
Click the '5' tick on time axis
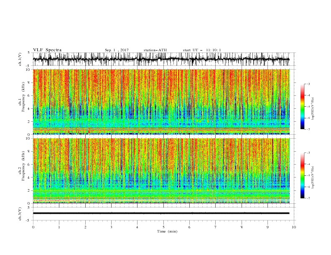tap(163, 227)
